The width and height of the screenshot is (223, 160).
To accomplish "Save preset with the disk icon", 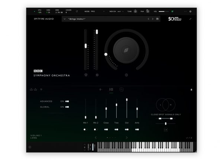I will 157,19.
